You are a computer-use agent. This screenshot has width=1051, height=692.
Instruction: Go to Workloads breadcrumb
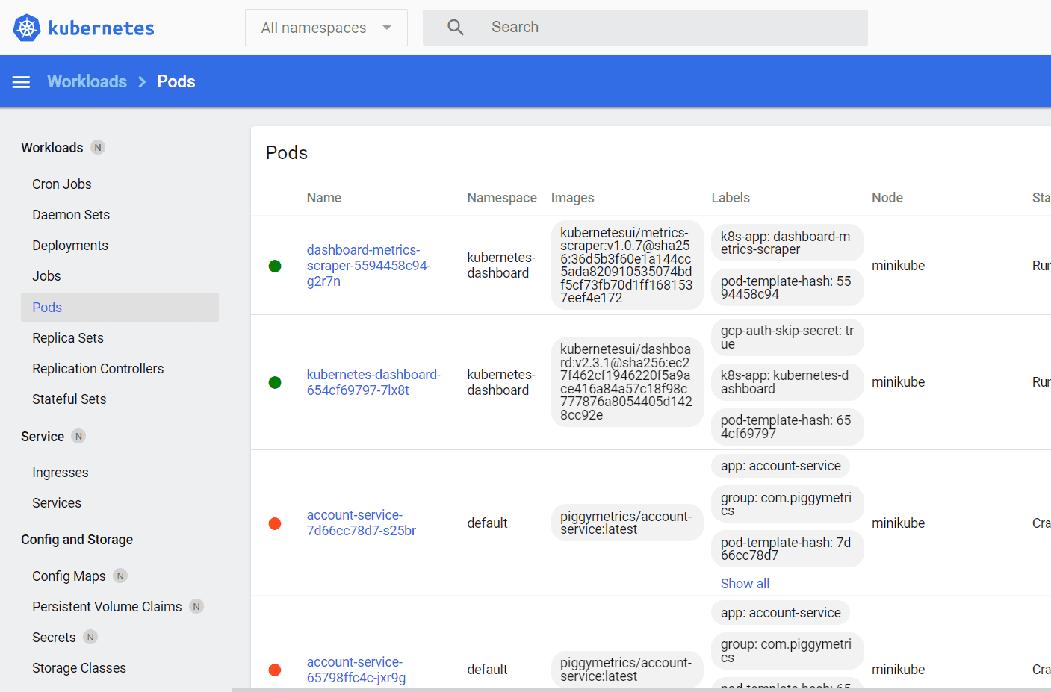tap(87, 81)
